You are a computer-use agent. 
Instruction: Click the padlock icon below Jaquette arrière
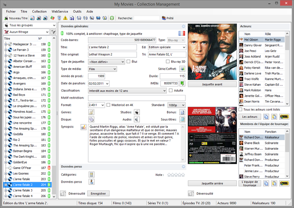[191, 194]
